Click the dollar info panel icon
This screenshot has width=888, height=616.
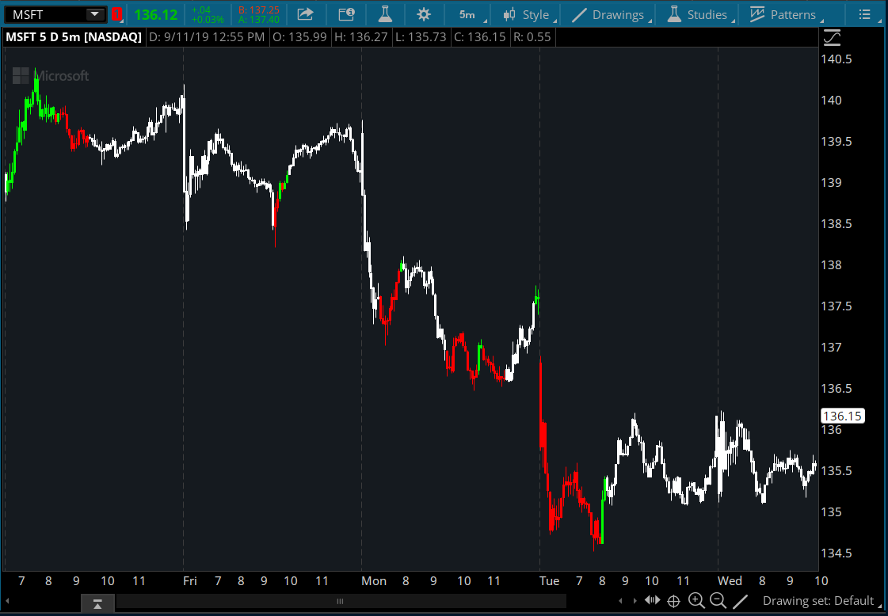click(346, 14)
